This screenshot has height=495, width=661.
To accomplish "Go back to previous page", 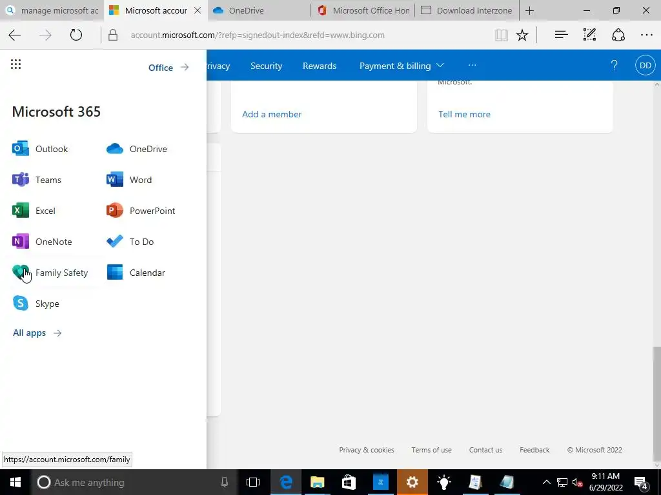I will (x=15, y=35).
